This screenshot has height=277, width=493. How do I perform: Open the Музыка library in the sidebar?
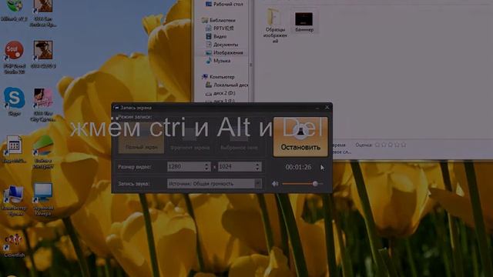point(218,61)
